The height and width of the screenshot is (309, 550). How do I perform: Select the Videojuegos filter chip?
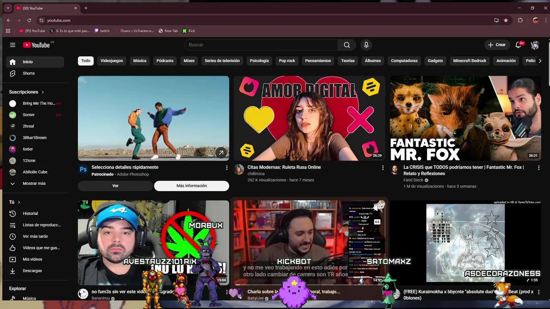pos(112,61)
